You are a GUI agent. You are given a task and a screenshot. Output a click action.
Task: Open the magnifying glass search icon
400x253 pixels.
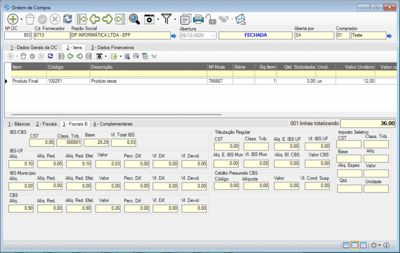pos(134,19)
